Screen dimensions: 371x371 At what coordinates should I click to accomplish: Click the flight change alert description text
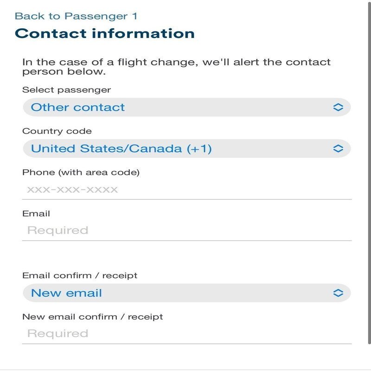(176, 67)
